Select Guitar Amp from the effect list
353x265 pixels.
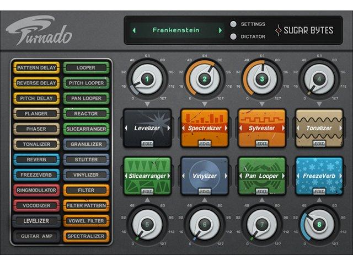tap(36, 236)
